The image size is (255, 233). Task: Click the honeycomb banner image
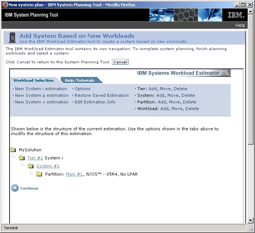(186, 15)
